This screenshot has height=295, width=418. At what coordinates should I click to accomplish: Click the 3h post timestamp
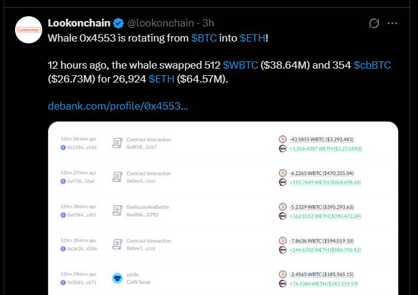[x=208, y=23]
